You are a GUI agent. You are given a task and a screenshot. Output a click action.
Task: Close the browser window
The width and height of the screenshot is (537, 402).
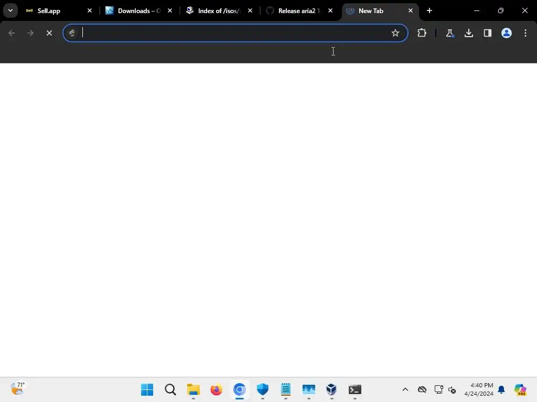[x=524, y=10]
